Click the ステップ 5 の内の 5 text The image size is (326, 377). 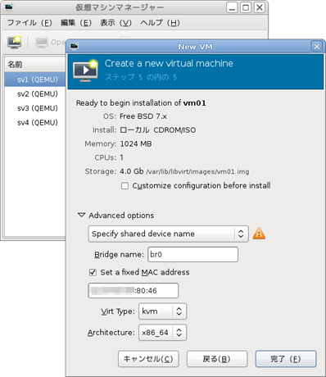click(141, 77)
